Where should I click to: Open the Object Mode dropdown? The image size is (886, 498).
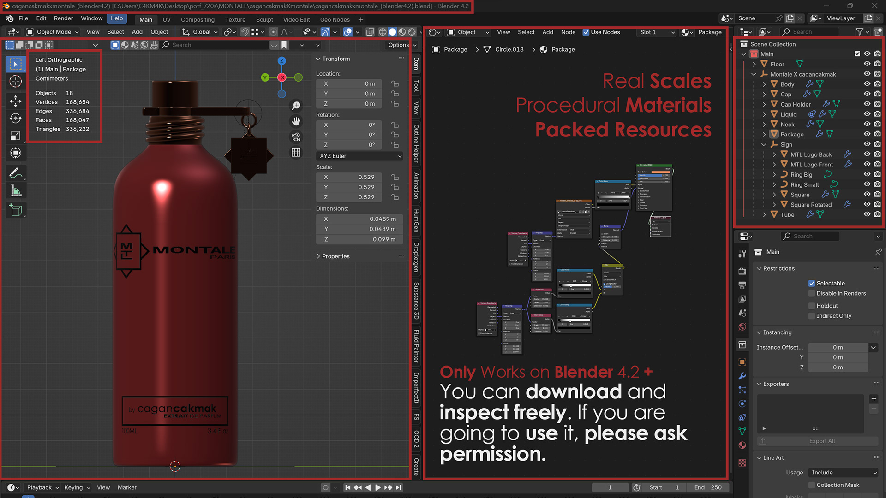(53, 32)
